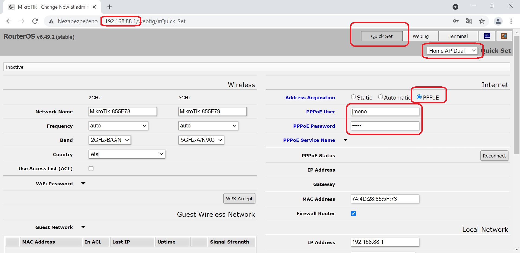Screen dimensions: 520x253
Task: Click the PPPoE Service Name label
Action: [309, 140]
